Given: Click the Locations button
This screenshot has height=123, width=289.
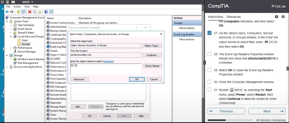Looking at the screenshot, I should pos(152,55).
